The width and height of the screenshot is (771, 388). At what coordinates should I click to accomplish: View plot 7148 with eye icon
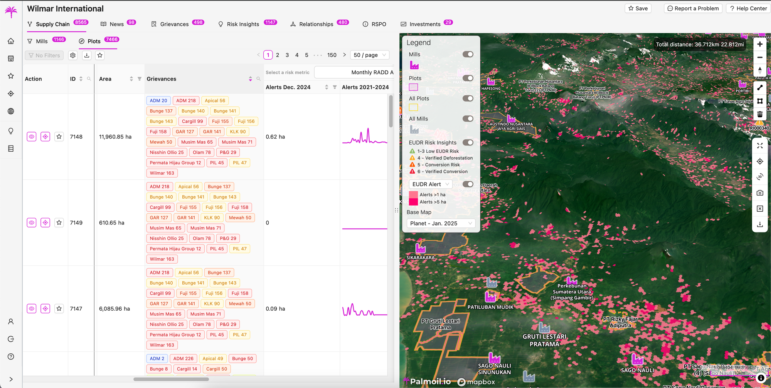tap(32, 137)
